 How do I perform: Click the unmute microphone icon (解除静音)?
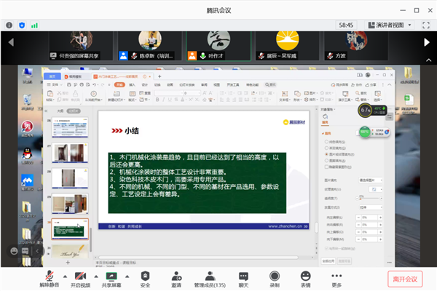pyautogui.click(x=50, y=276)
